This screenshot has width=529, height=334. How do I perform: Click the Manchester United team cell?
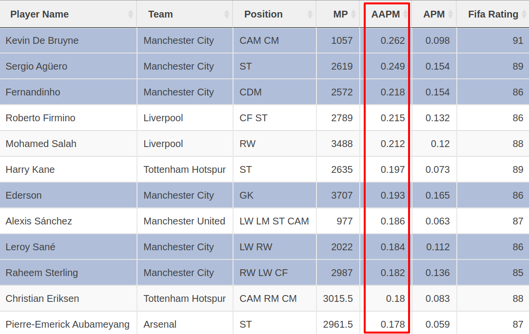point(184,221)
